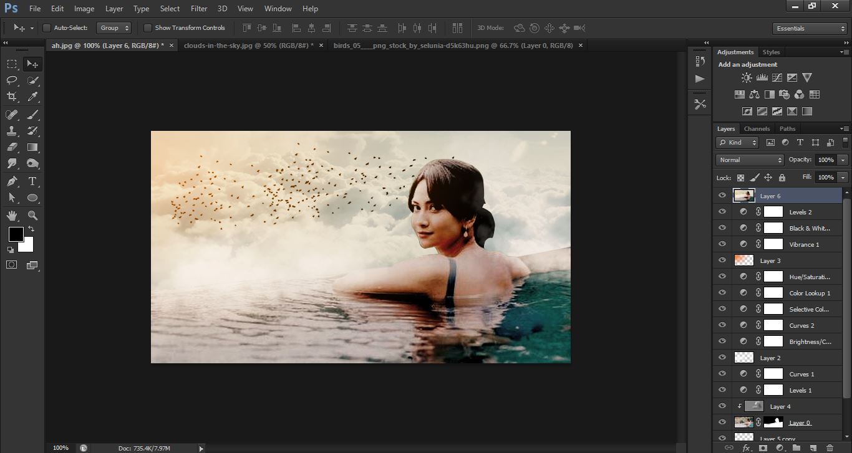
Task: Open the Filter menu
Action: pyautogui.click(x=199, y=9)
